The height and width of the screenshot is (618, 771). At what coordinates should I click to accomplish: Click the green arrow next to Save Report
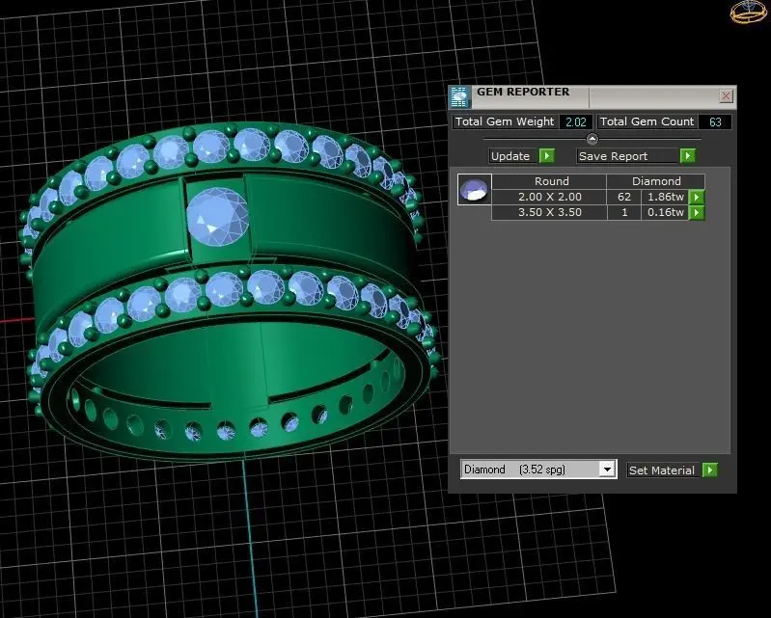[x=688, y=156]
